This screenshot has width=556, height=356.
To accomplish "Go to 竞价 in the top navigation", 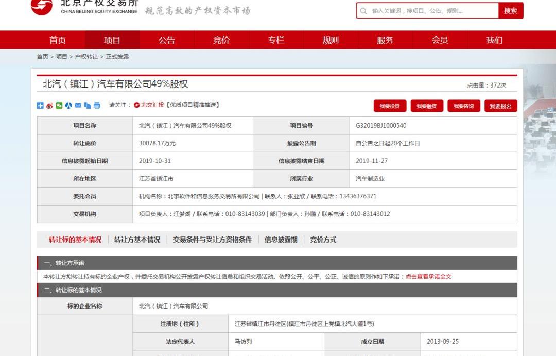I will (221, 40).
